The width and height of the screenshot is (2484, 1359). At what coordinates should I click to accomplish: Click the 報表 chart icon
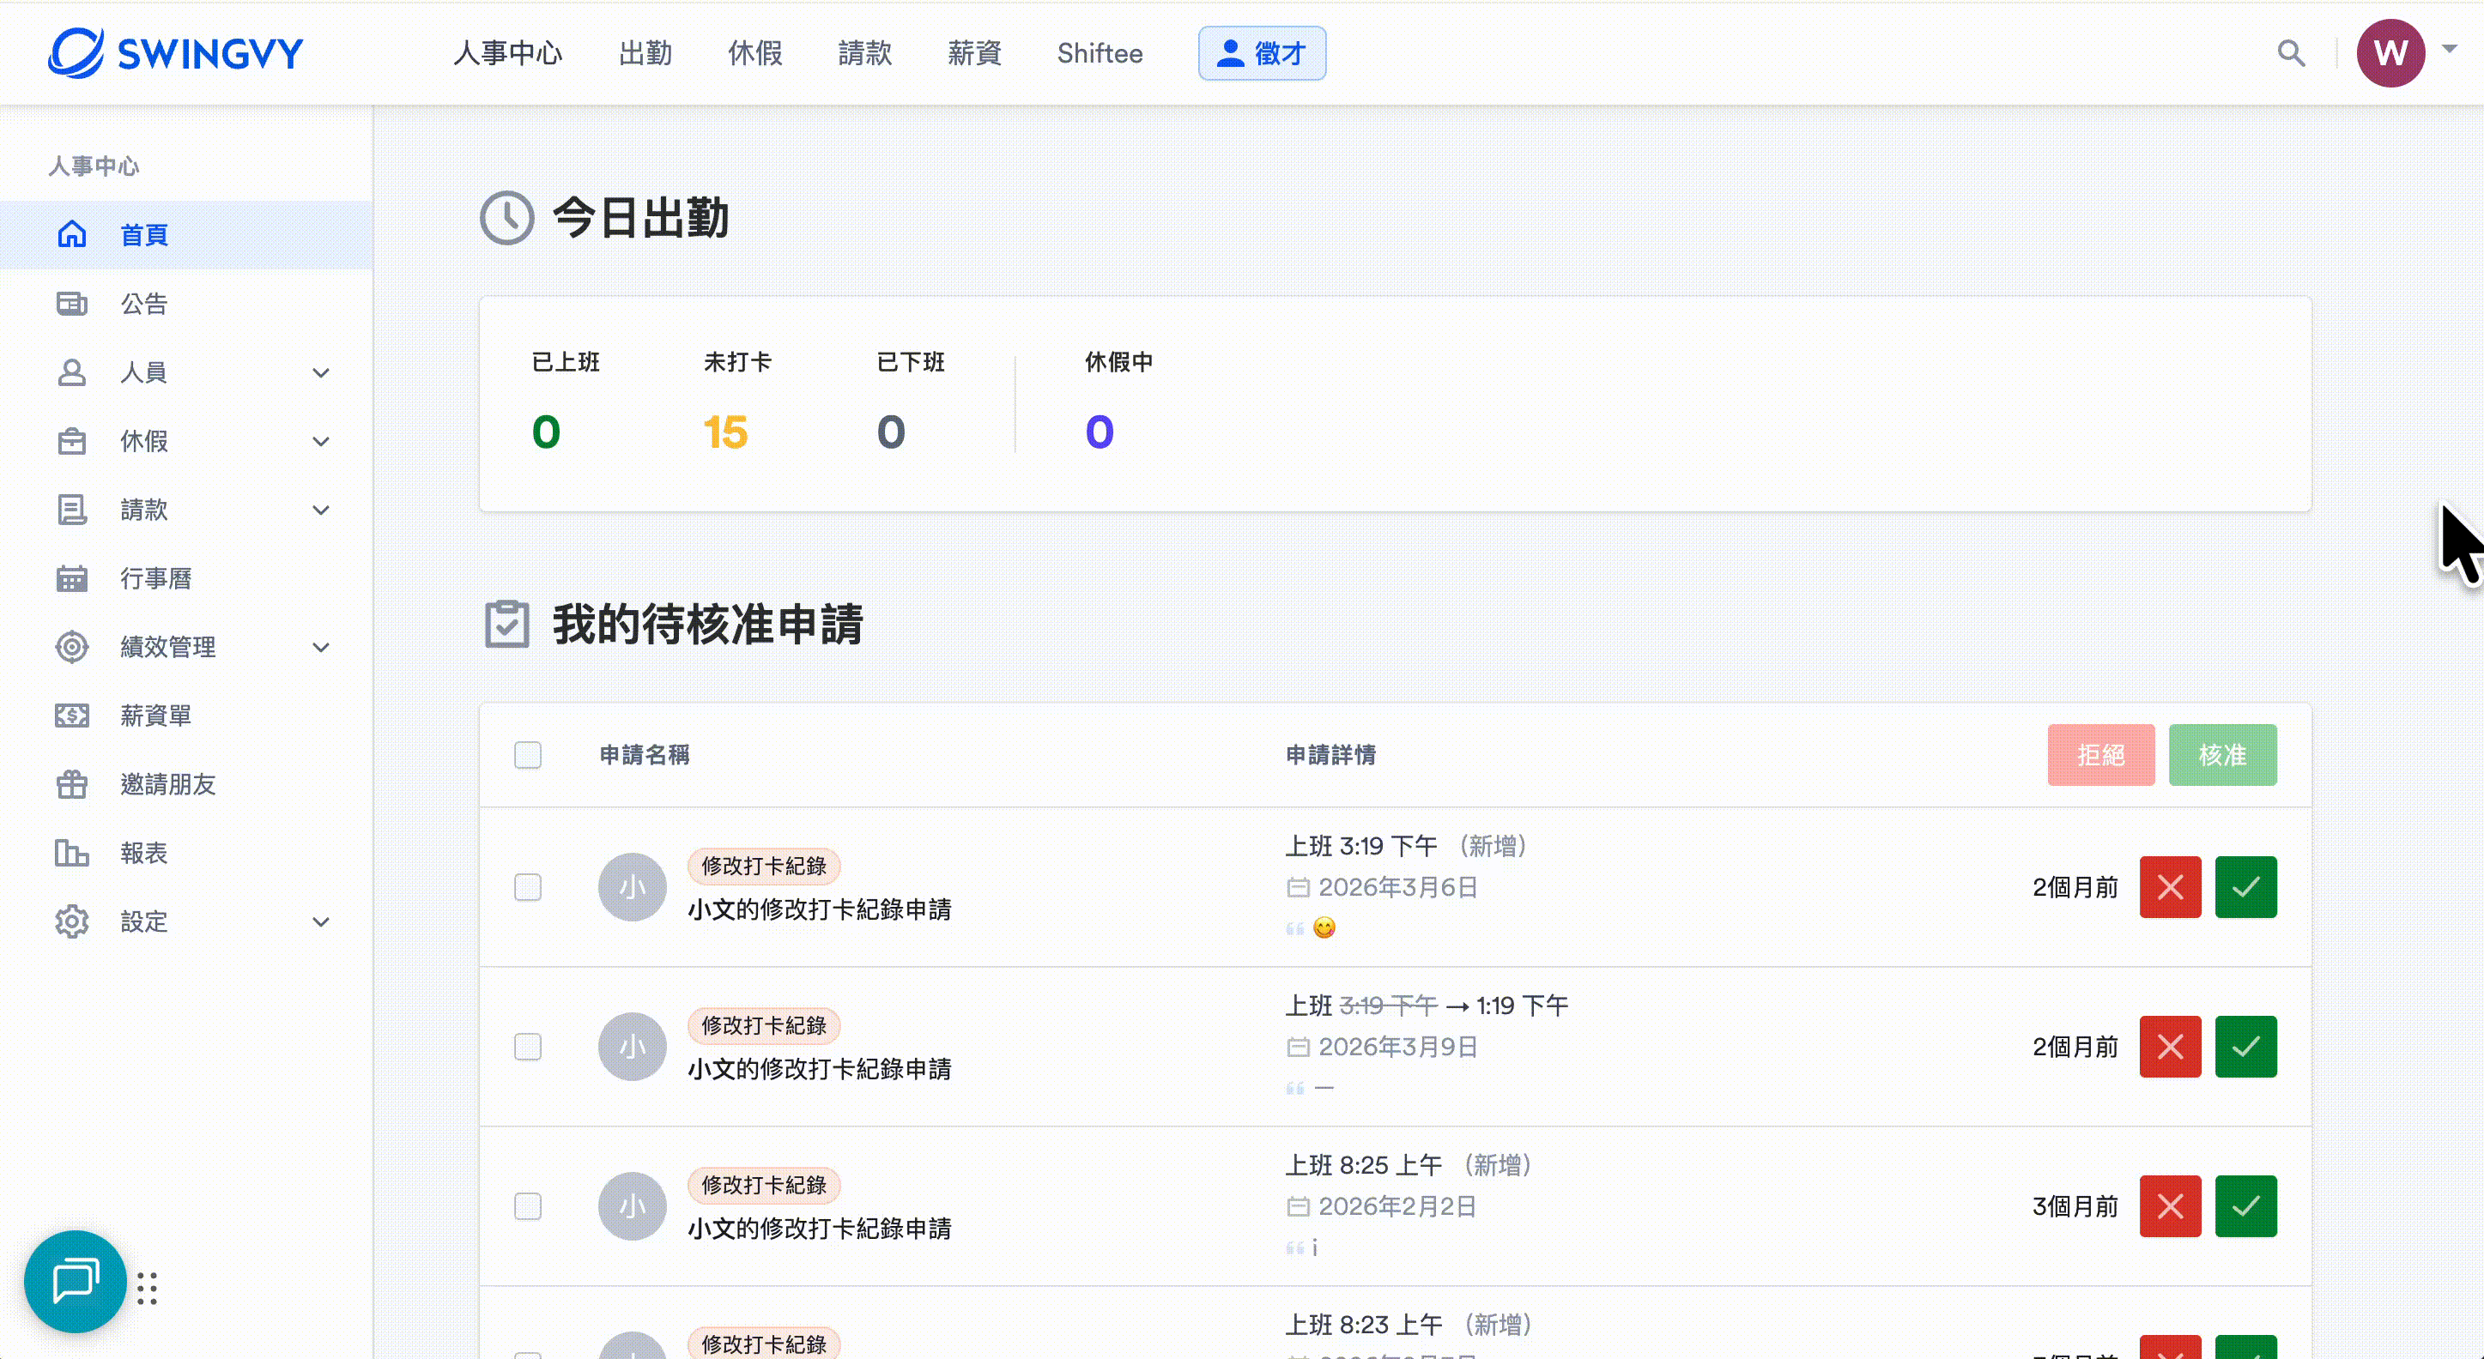(72, 853)
